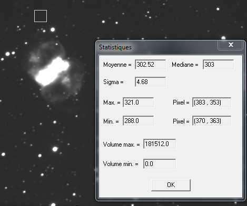This screenshot has width=247, height=206.
Task: Click the Min. field showing 288.0
Action: [139, 121]
